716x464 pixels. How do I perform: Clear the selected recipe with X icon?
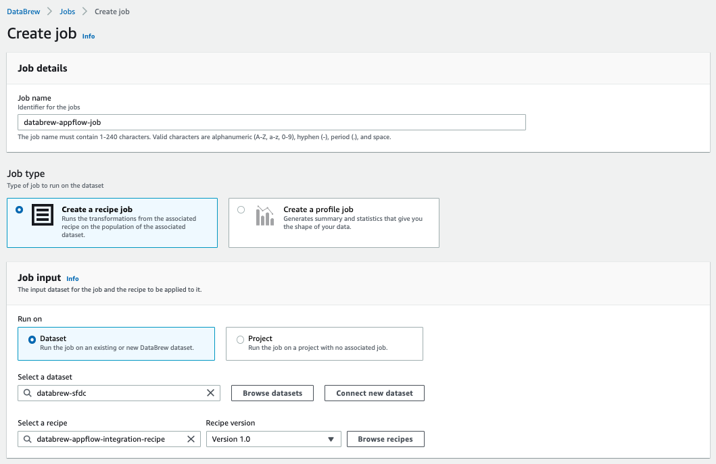[191, 439]
